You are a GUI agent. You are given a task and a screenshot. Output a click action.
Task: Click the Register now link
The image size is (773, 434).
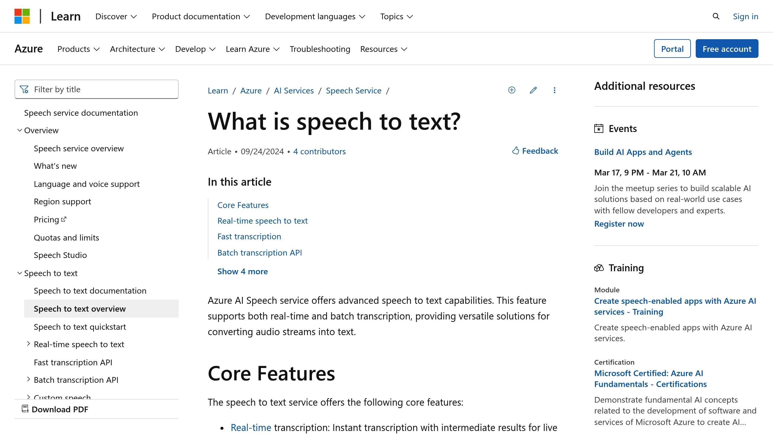coord(619,224)
